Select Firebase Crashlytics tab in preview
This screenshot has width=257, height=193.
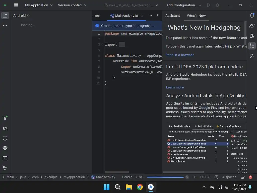[x=228, y=126]
